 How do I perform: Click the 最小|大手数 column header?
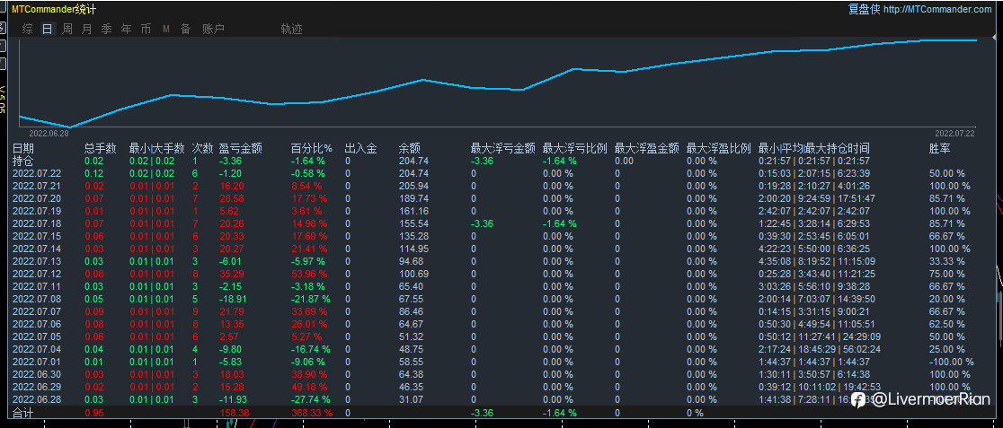point(156,148)
